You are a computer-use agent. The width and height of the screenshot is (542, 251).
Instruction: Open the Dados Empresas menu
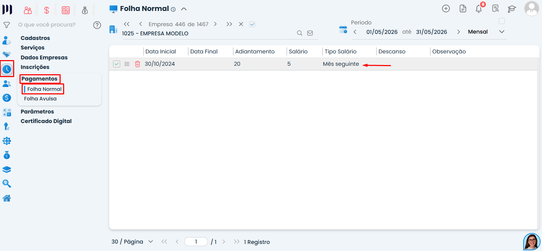[44, 57]
